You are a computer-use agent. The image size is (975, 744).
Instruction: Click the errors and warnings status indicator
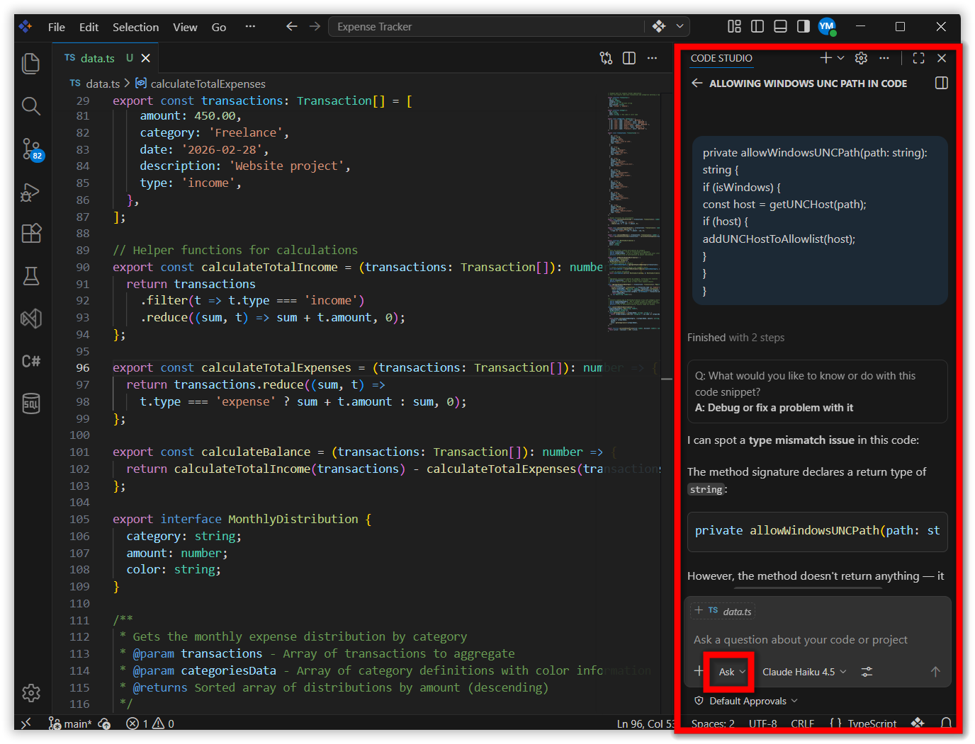[150, 723]
